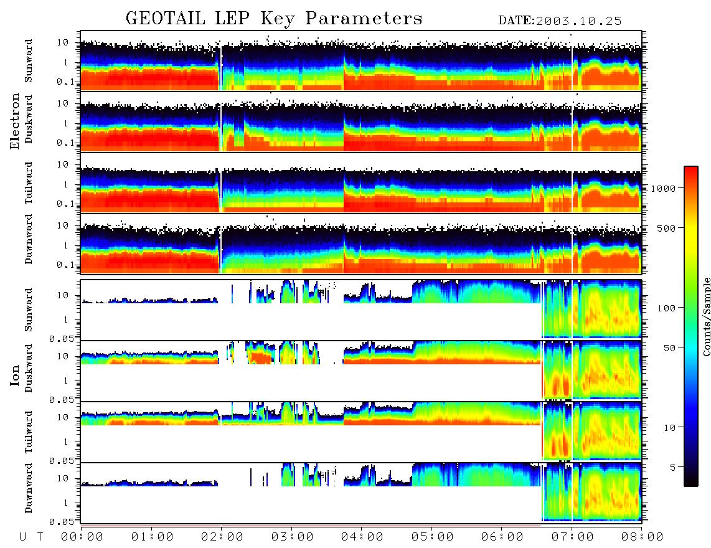Click the 01:00 time tick label
711x548 pixels.
click(x=152, y=537)
